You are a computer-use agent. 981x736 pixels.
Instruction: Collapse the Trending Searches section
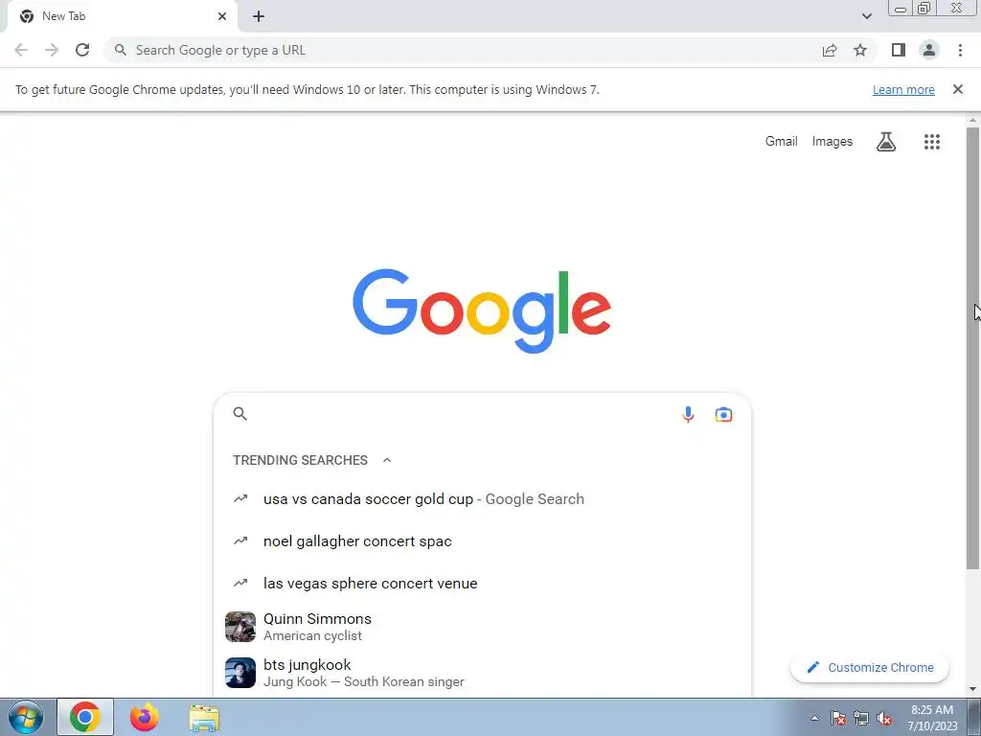click(x=387, y=460)
